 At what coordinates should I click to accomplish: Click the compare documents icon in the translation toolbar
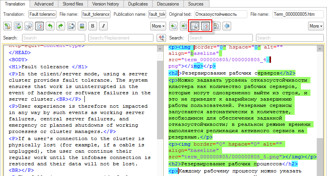pos(29,26)
